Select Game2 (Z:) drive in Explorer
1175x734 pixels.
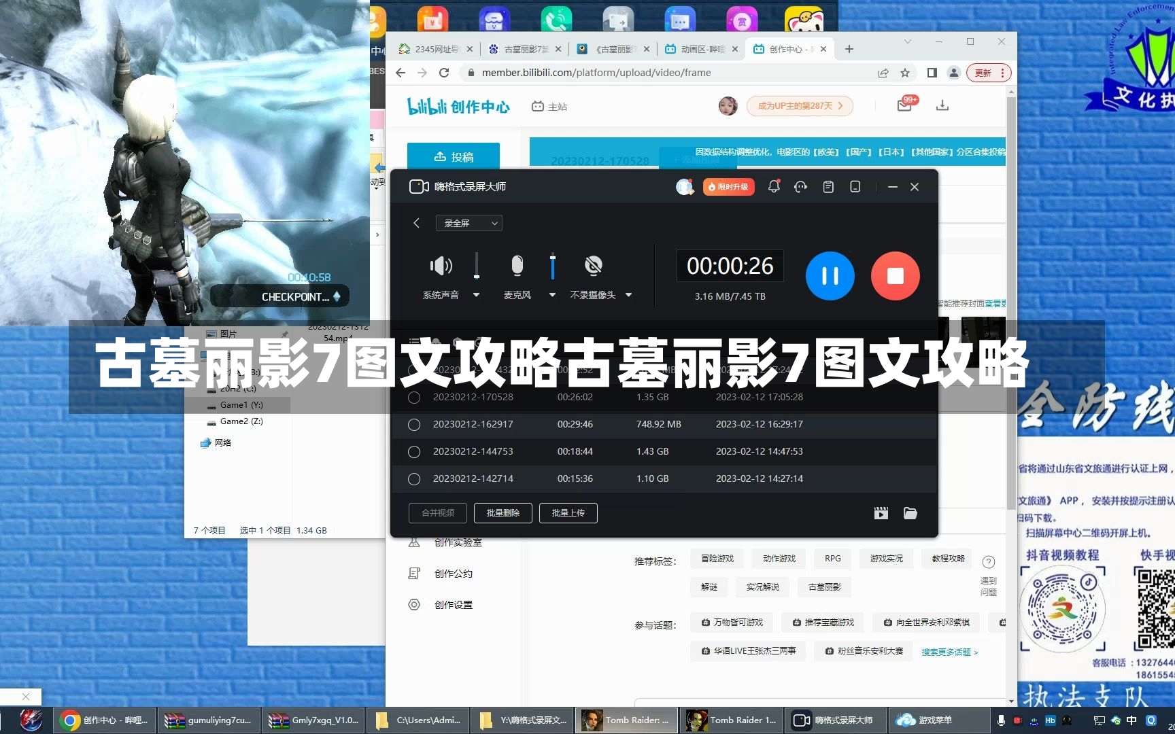(x=241, y=421)
